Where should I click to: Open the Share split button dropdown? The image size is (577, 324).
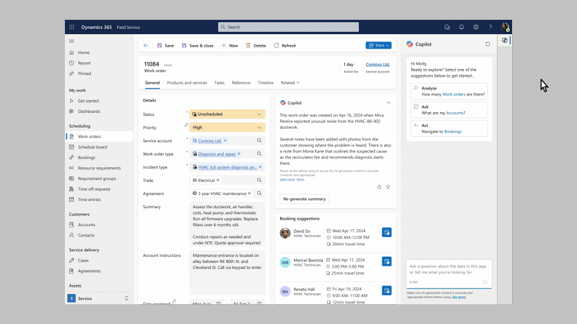(x=388, y=46)
